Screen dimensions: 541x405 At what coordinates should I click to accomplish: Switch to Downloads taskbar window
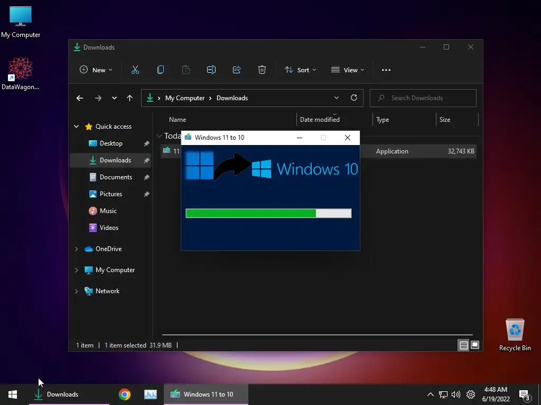tap(69, 394)
